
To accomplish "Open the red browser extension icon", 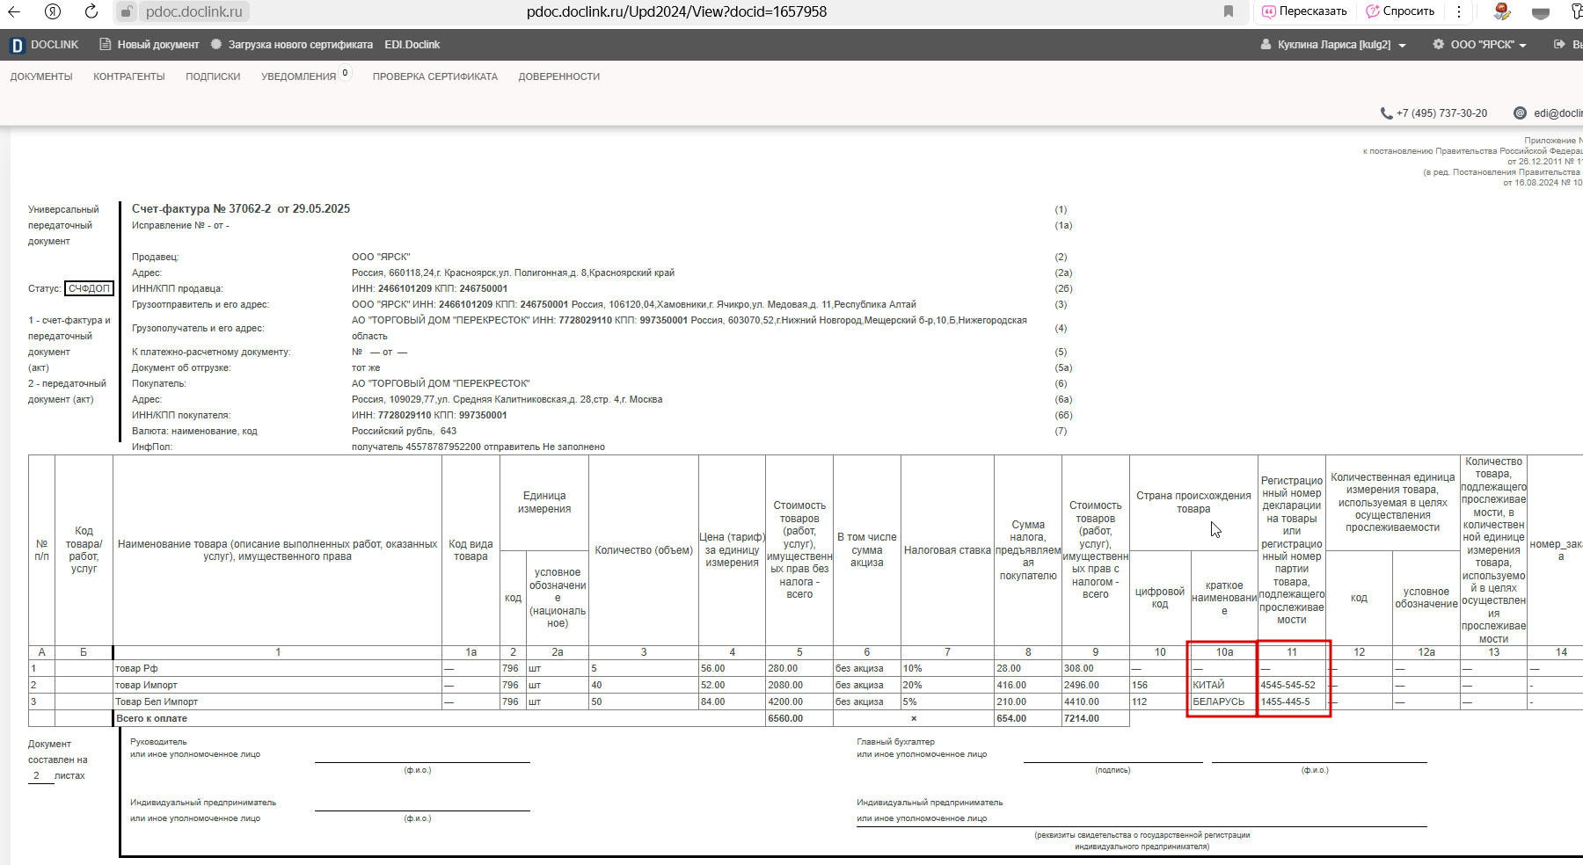I will (x=1502, y=11).
